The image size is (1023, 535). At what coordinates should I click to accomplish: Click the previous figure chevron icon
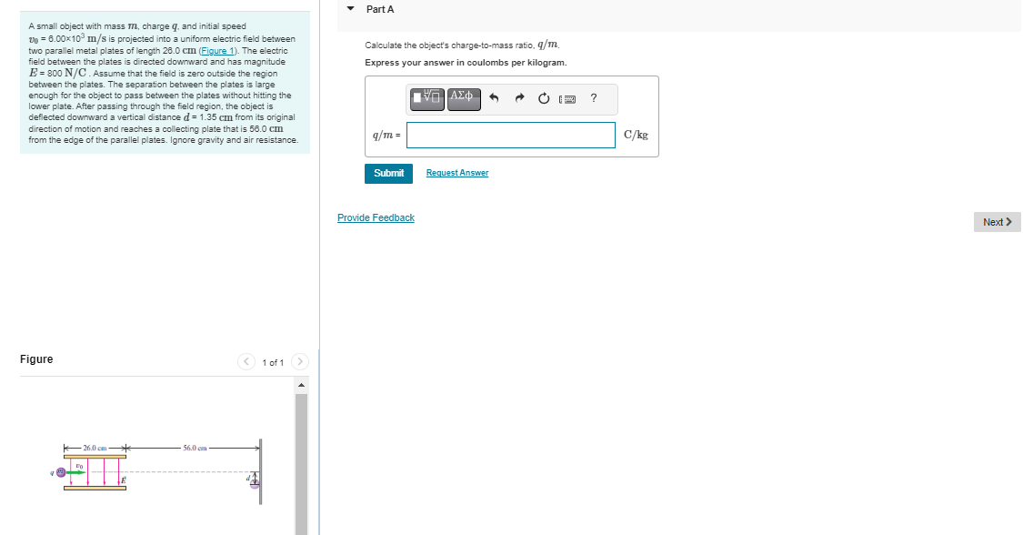246,361
